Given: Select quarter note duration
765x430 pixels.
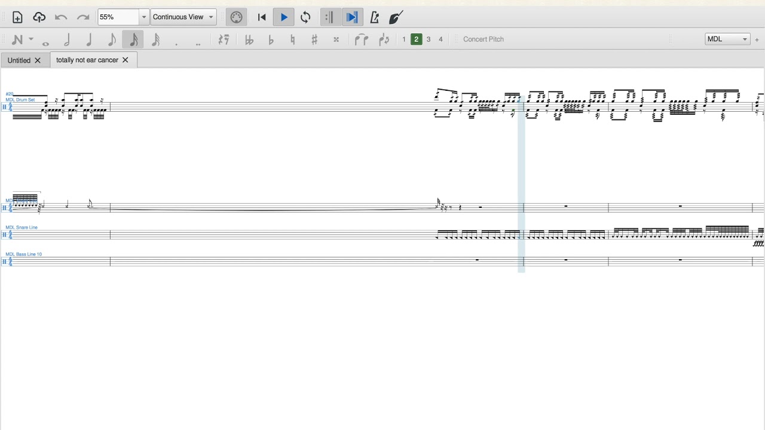Looking at the screenshot, I should click(89, 39).
